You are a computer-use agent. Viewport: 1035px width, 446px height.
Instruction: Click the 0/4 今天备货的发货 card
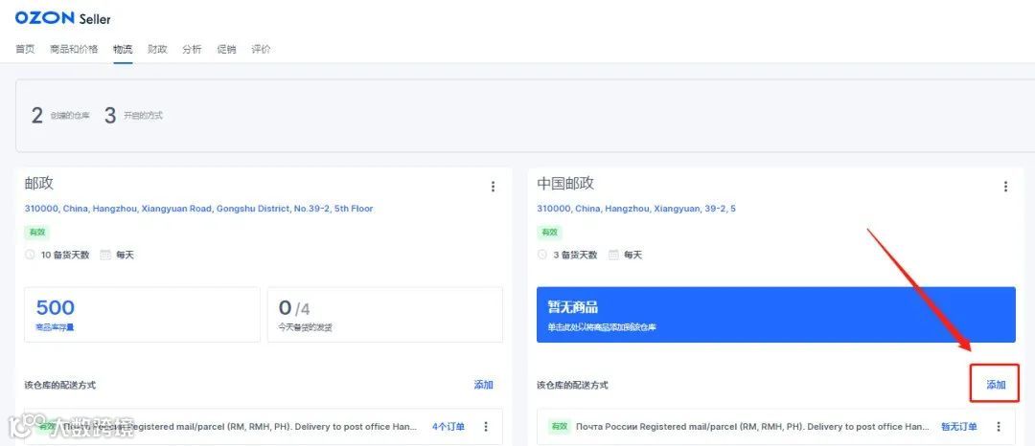[x=385, y=314]
